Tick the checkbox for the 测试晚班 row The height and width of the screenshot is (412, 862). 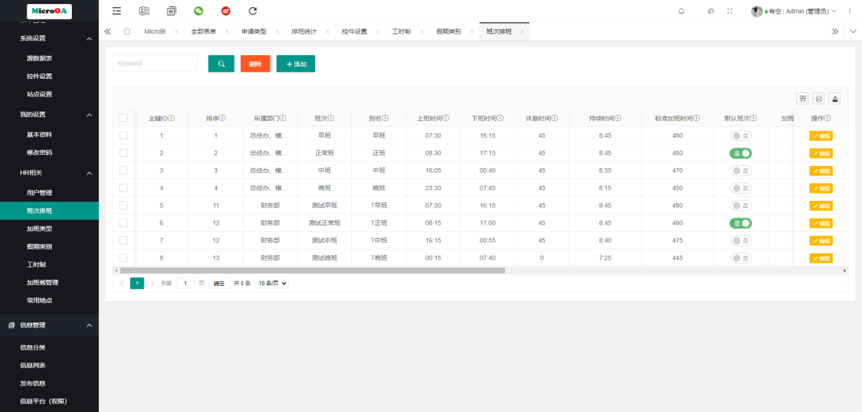pyautogui.click(x=124, y=257)
